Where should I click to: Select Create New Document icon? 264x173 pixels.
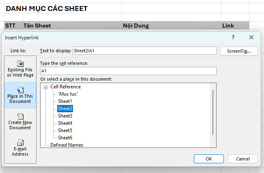click(20, 122)
